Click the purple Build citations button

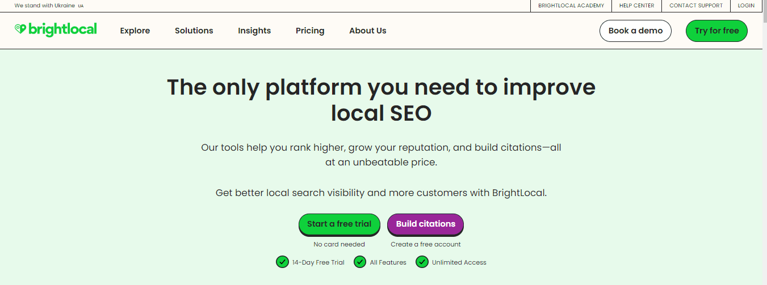(x=426, y=224)
